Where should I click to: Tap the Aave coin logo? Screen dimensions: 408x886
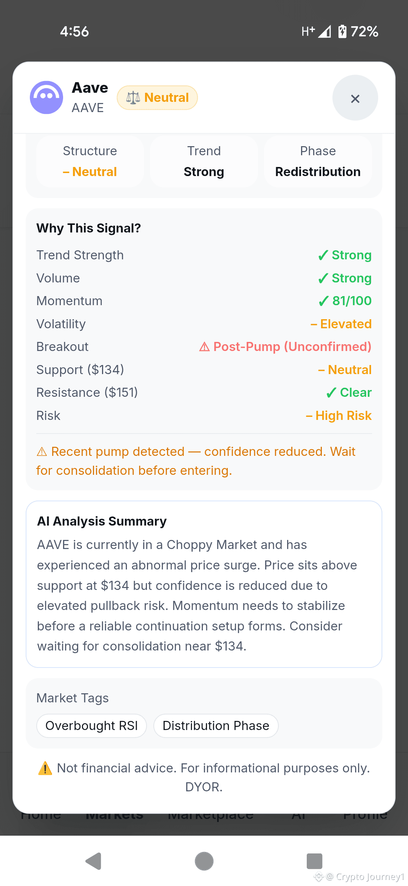pyautogui.click(x=46, y=97)
